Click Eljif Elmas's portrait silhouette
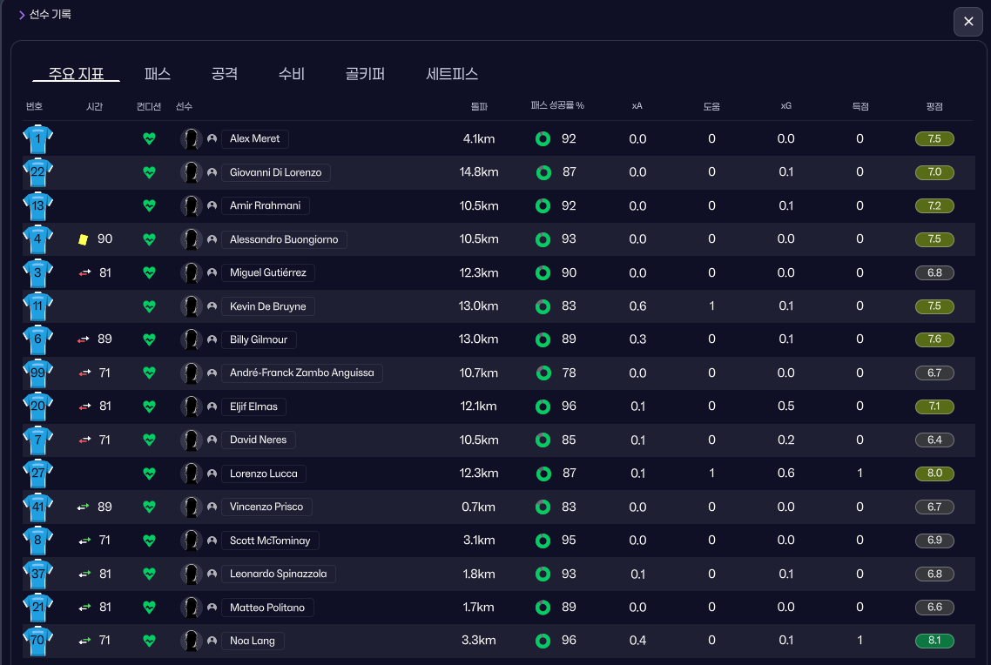 191,406
